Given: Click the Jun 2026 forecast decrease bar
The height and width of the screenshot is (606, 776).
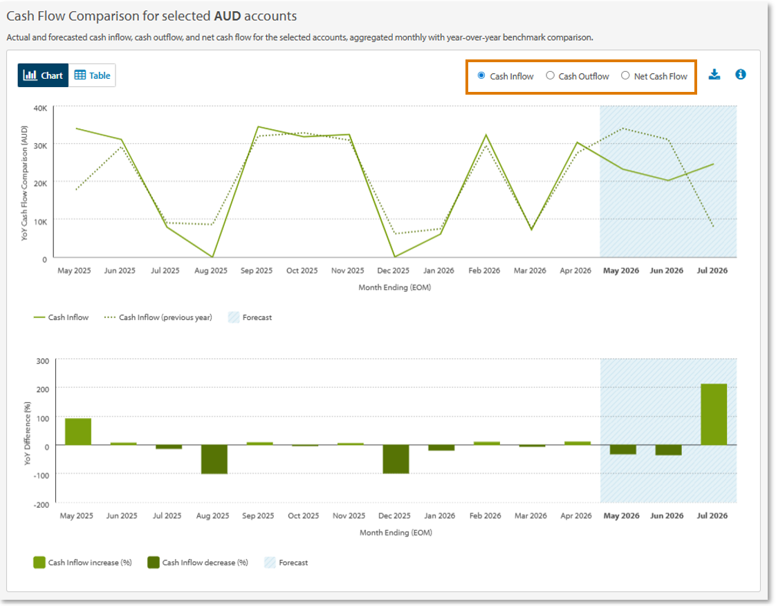Looking at the screenshot, I should 669,450.
